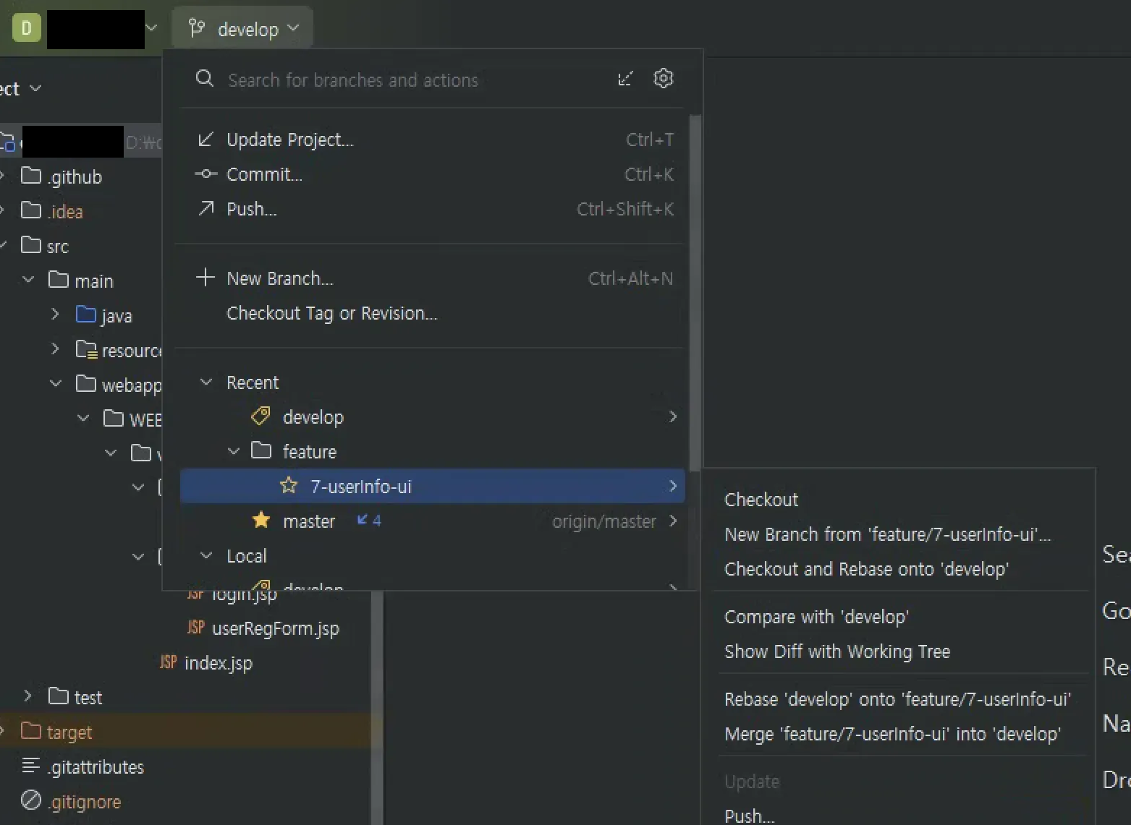Image resolution: width=1131 pixels, height=825 pixels.
Task: Choose Merge 'feature/7-userInfo-ui' into 'develop'
Action: pos(892,734)
